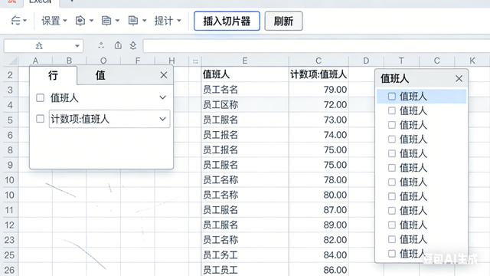The image size is (490, 276).
Task: Select the value cell 89.00
Action: pyautogui.click(x=318, y=225)
